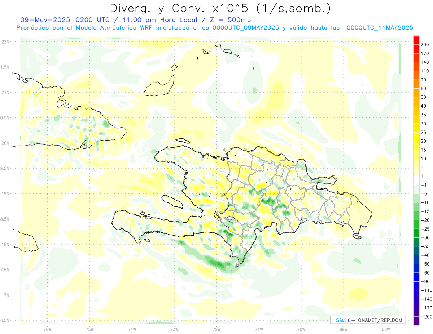Click the '70W' longitude label
The width and height of the screenshot is (433, 334).
pyautogui.click(x=301, y=329)
